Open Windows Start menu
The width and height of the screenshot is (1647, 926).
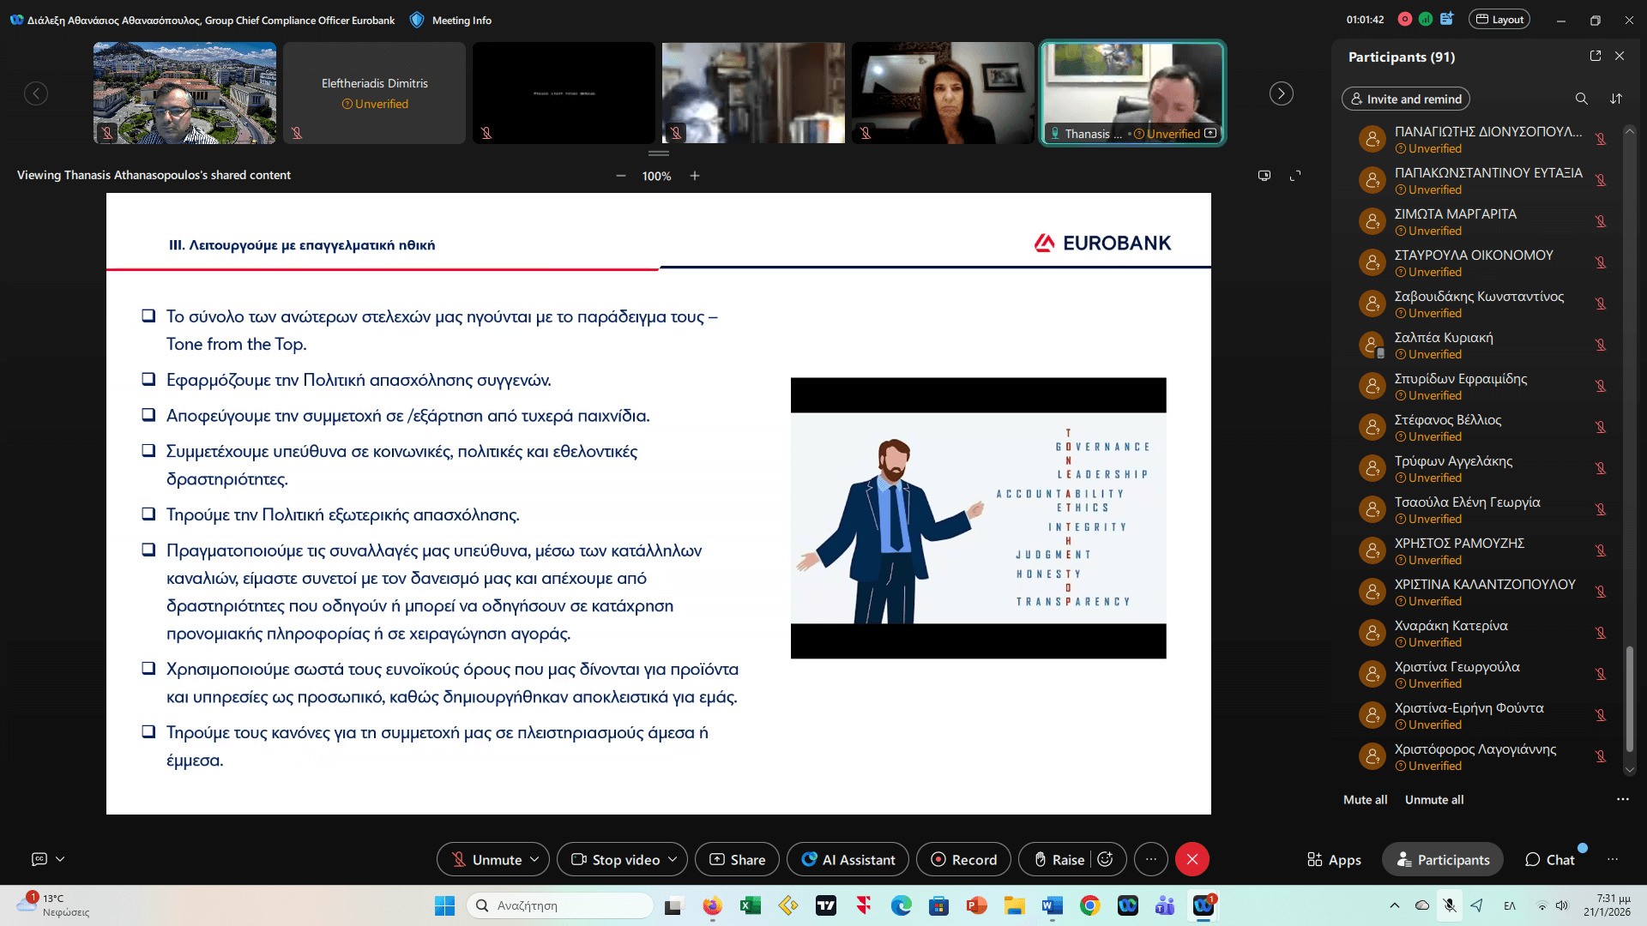coord(444,905)
